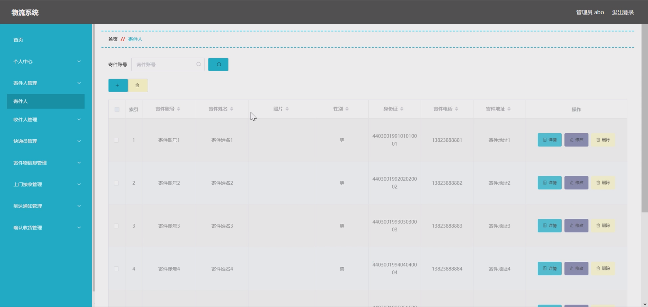Check the checkbox for row 1
This screenshot has width=648, height=307.
[x=116, y=140]
